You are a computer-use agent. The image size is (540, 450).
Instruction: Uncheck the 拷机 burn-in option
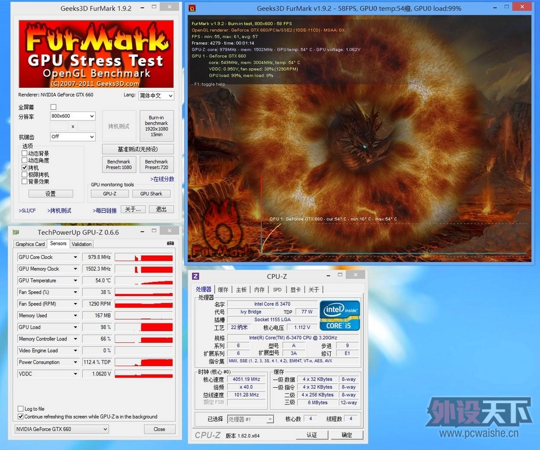(25, 168)
